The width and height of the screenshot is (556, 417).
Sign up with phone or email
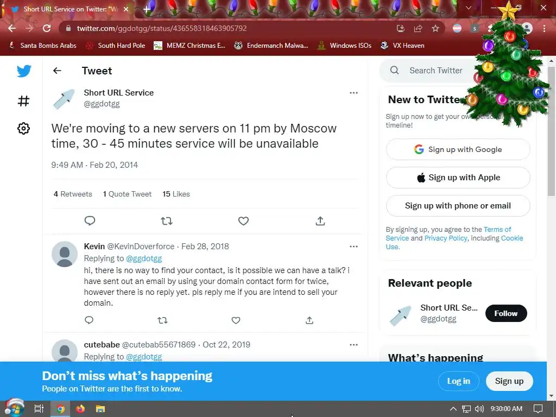click(x=458, y=206)
